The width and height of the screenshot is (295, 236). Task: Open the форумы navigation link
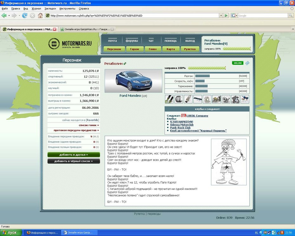click(132, 41)
